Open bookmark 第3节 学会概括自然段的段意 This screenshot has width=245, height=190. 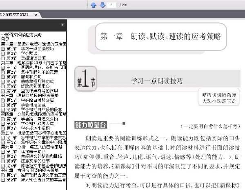(x=34, y=109)
